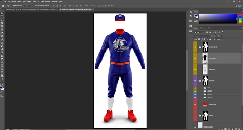
Task: Select the Rectangular Marquee tool
Action: [x=2, y=16]
